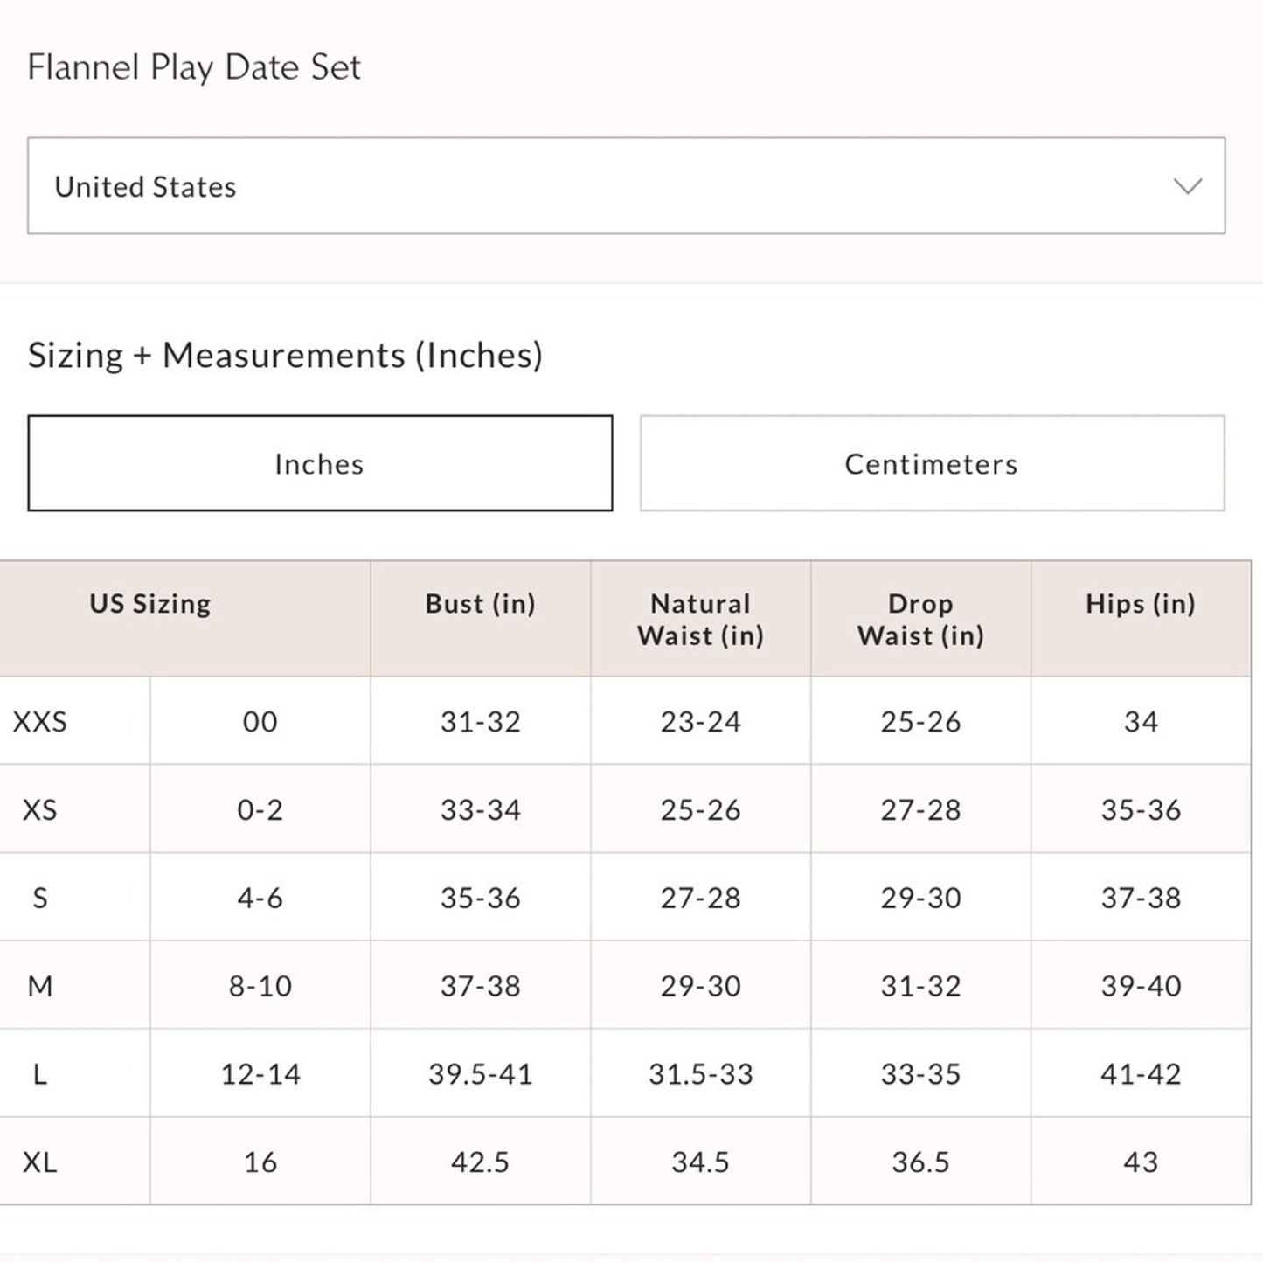Click the Bust (in) column header
1263x1263 pixels.
click(x=480, y=604)
